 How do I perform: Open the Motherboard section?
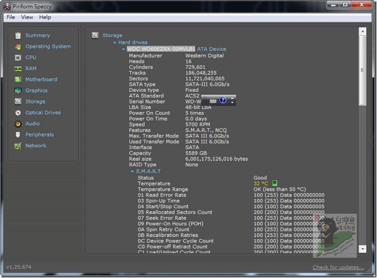(x=41, y=79)
